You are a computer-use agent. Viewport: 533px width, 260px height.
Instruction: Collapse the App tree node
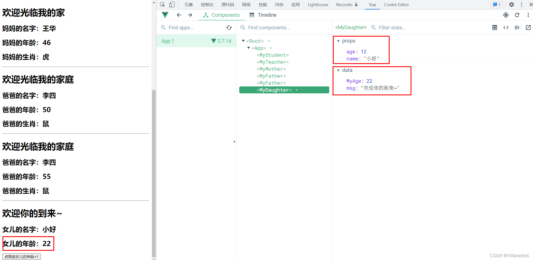248,48
